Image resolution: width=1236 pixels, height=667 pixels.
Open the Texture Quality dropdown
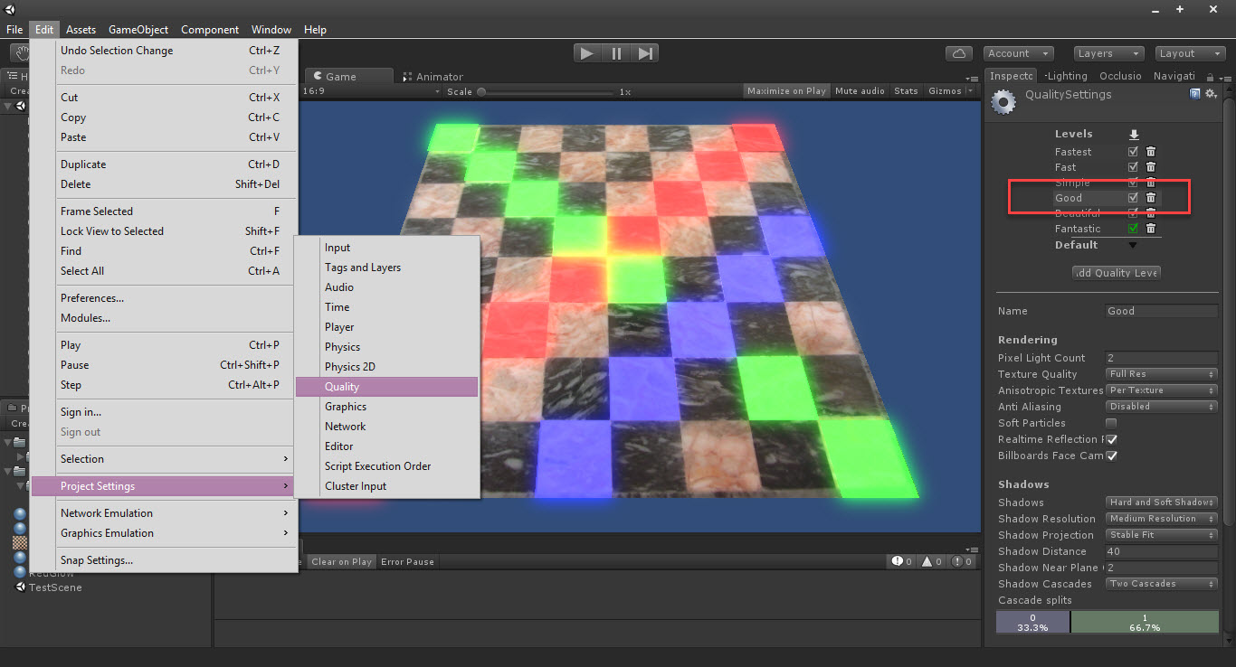1162,374
